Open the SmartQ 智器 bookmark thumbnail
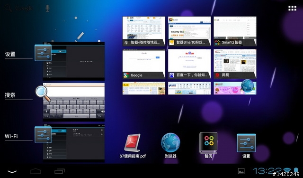The width and height of the screenshot is (303, 178). pyautogui.click(x=235, y=31)
